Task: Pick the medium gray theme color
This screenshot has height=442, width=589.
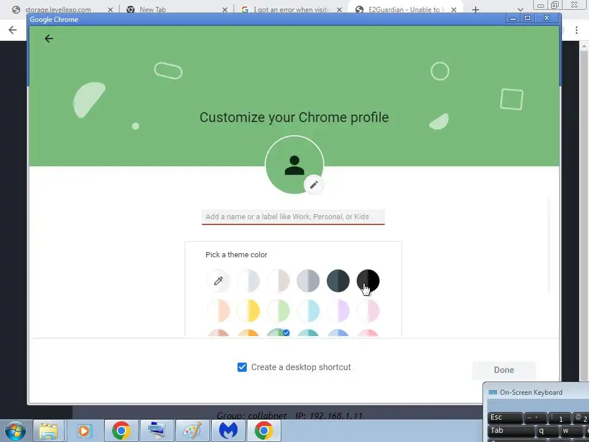Action: (x=308, y=281)
